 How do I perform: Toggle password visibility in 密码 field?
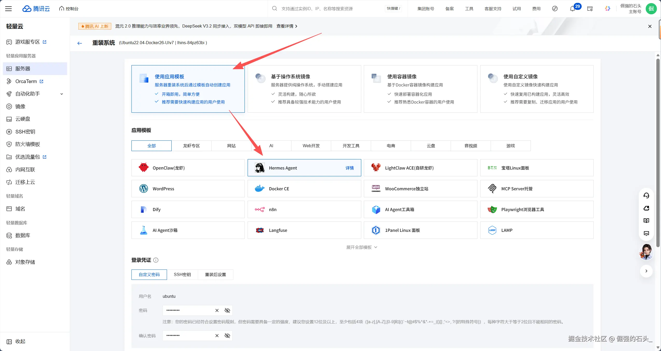[x=227, y=310]
